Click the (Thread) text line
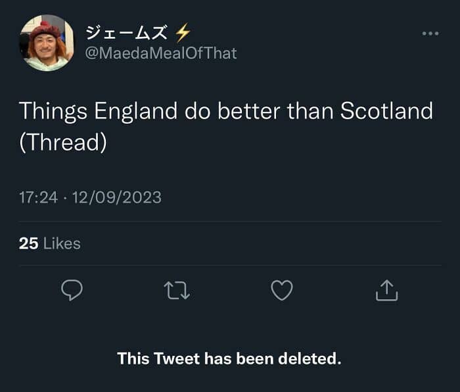Image resolution: width=460 pixels, height=392 pixels. (63, 143)
